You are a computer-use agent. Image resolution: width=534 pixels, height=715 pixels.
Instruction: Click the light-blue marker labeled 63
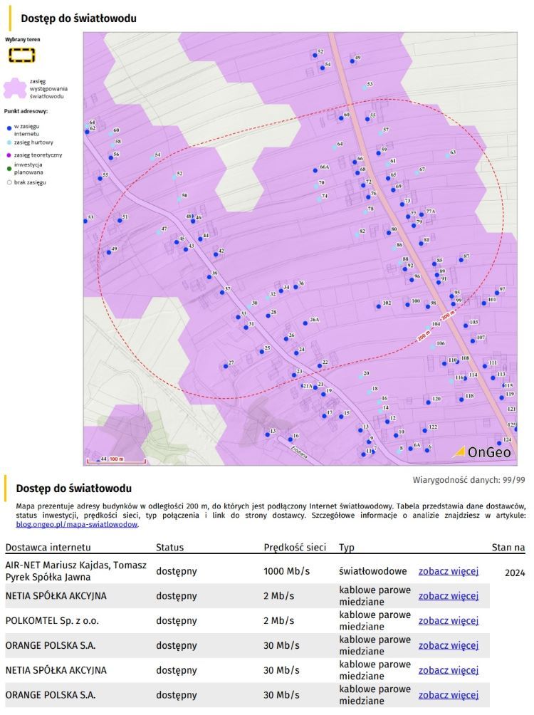[447, 156]
